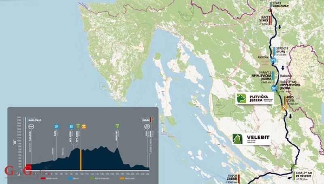324x184 pixels.
Task: Click the Sprint legend text
Action: tap(76, 178)
